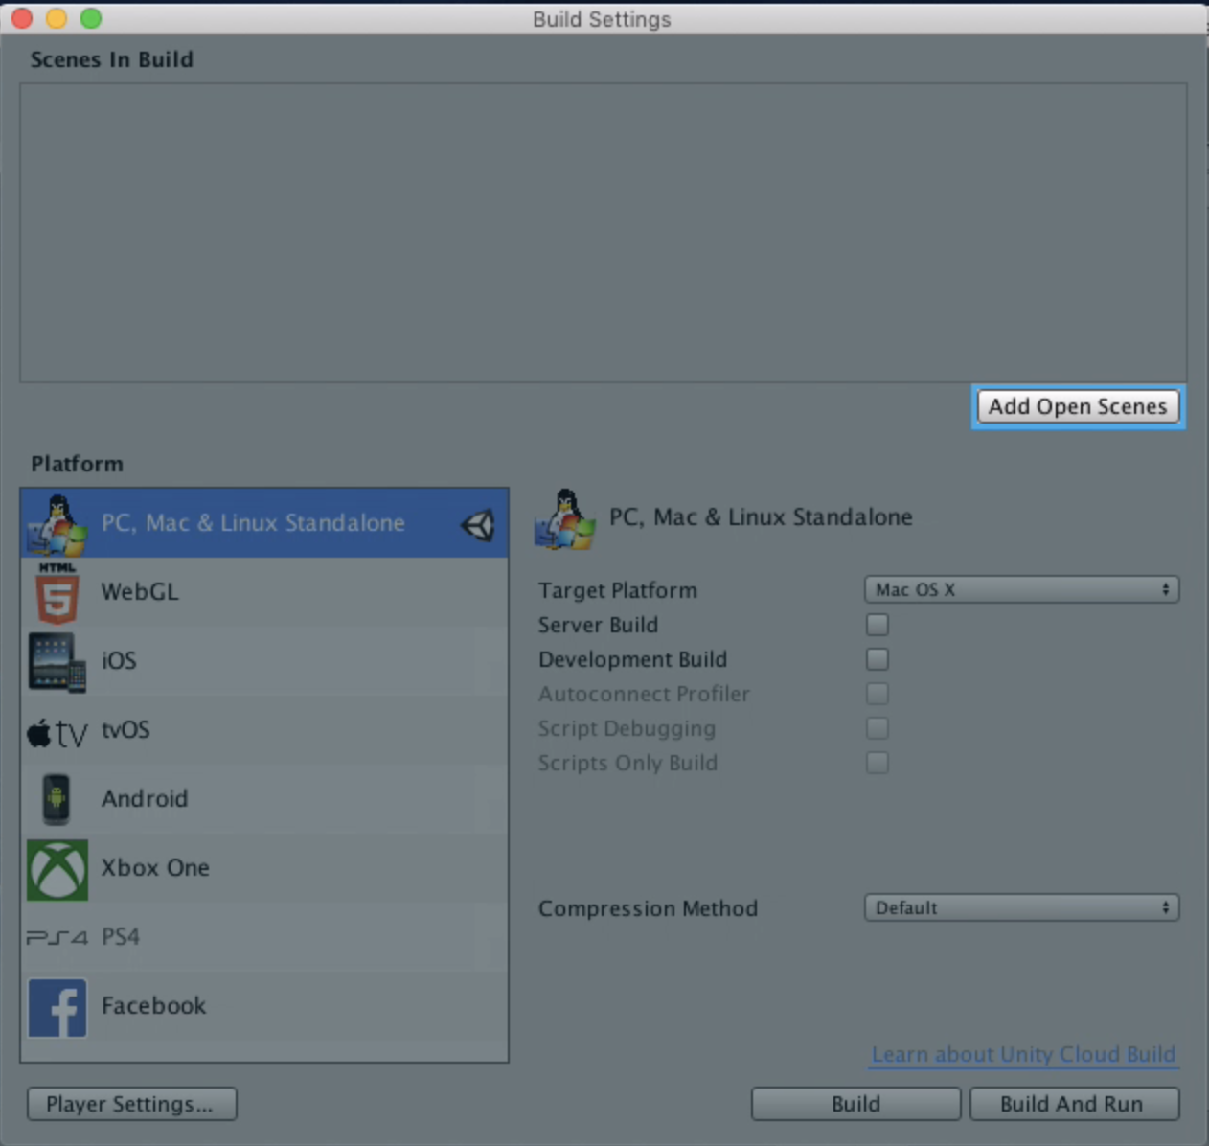
Task: Click the Development Build label
Action: tap(632, 659)
